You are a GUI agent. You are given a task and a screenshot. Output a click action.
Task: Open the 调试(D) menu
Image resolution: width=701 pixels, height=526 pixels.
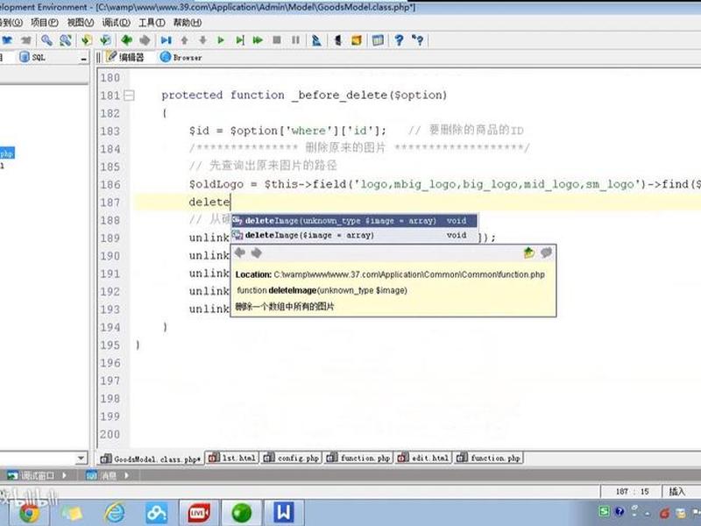click(116, 23)
